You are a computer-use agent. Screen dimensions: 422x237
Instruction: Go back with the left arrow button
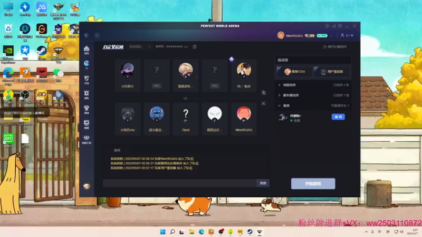[x=86, y=35]
